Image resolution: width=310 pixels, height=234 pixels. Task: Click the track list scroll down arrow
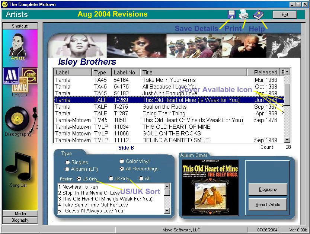tap(167, 211)
